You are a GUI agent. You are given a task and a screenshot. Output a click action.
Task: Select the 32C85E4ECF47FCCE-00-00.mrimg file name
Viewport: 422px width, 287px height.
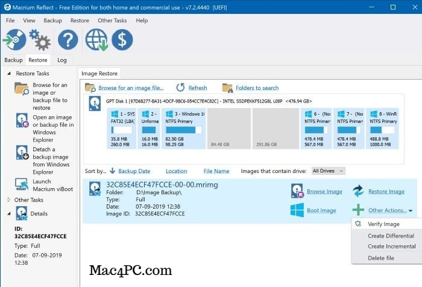coord(162,184)
